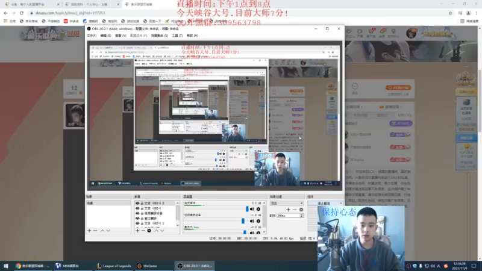Open the 工具(T) menu in OBS
This screenshot has width=482, height=271.
(177, 36)
